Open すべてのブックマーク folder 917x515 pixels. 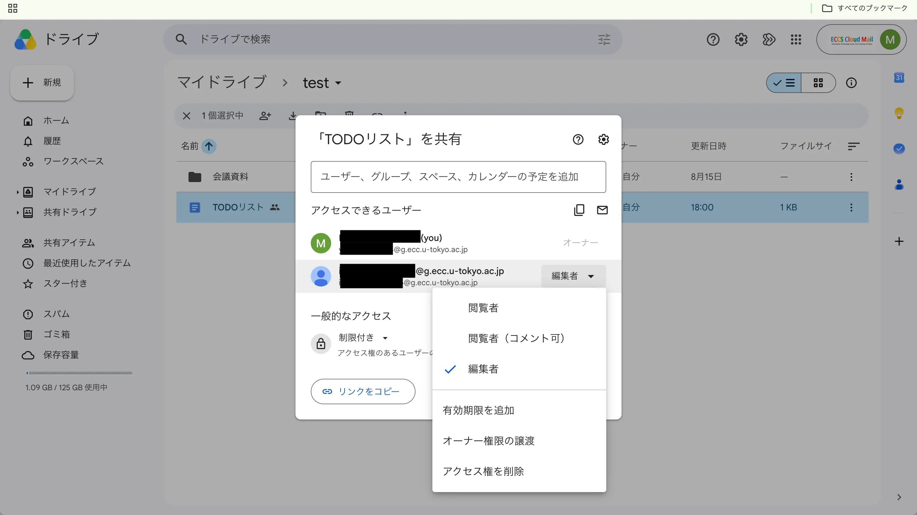865,8
